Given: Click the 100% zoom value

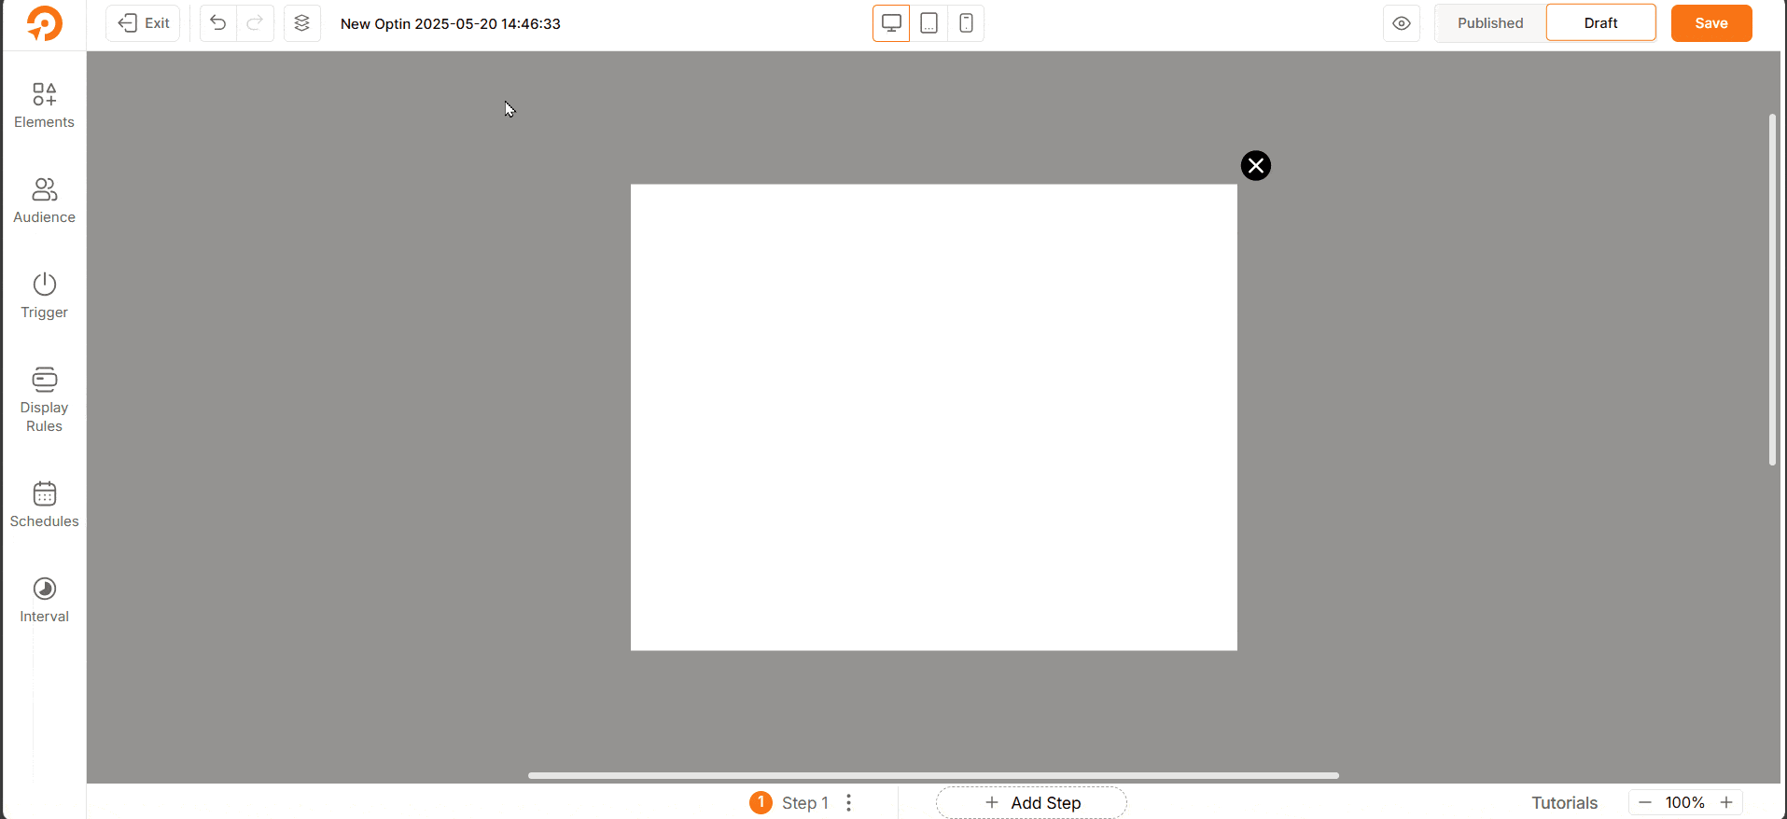Looking at the screenshot, I should coord(1684,802).
